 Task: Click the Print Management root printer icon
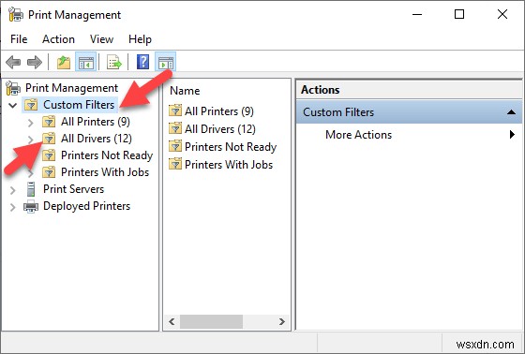[x=13, y=88]
